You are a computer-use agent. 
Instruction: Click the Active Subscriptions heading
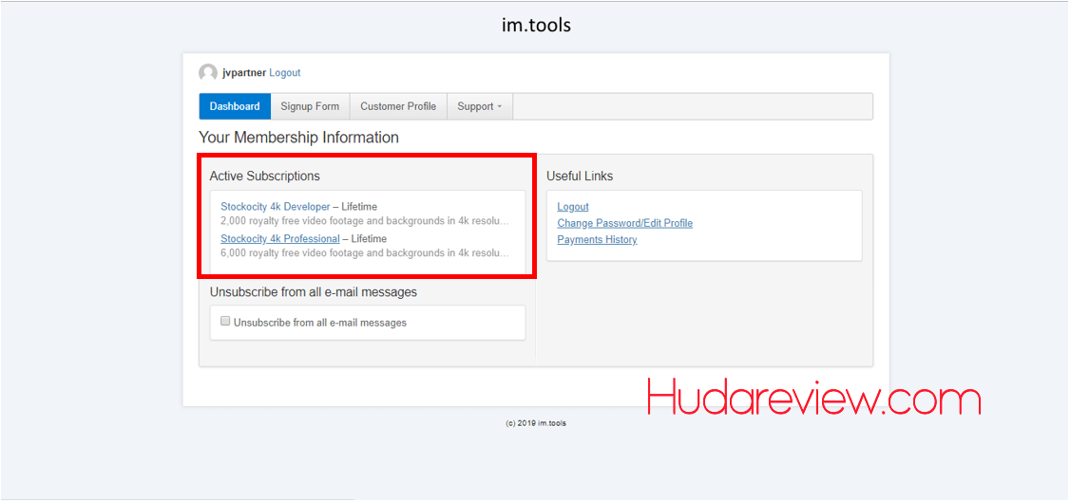click(264, 177)
